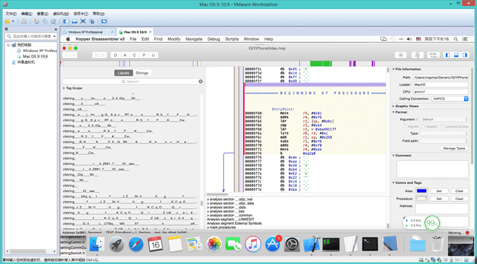
Task: Open System Preferences from the Dock
Action: (x=292, y=244)
